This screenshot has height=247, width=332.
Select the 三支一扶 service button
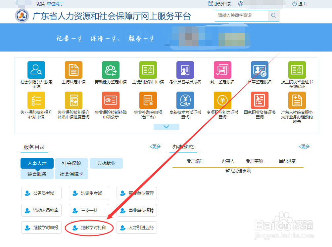(x=89, y=210)
